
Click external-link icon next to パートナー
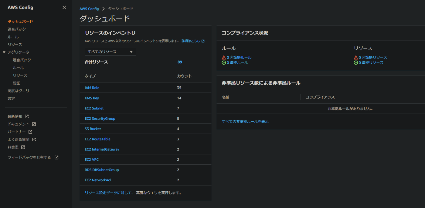(30, 132)
